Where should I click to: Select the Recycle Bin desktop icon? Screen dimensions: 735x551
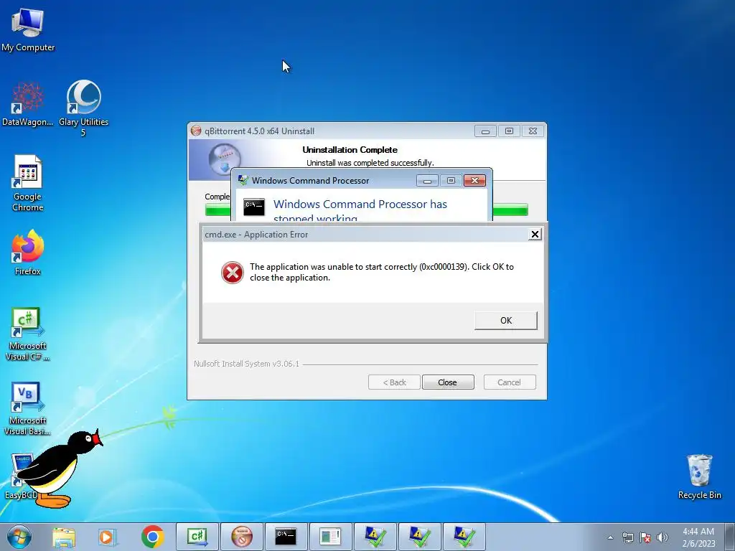[x=699, y=476]
